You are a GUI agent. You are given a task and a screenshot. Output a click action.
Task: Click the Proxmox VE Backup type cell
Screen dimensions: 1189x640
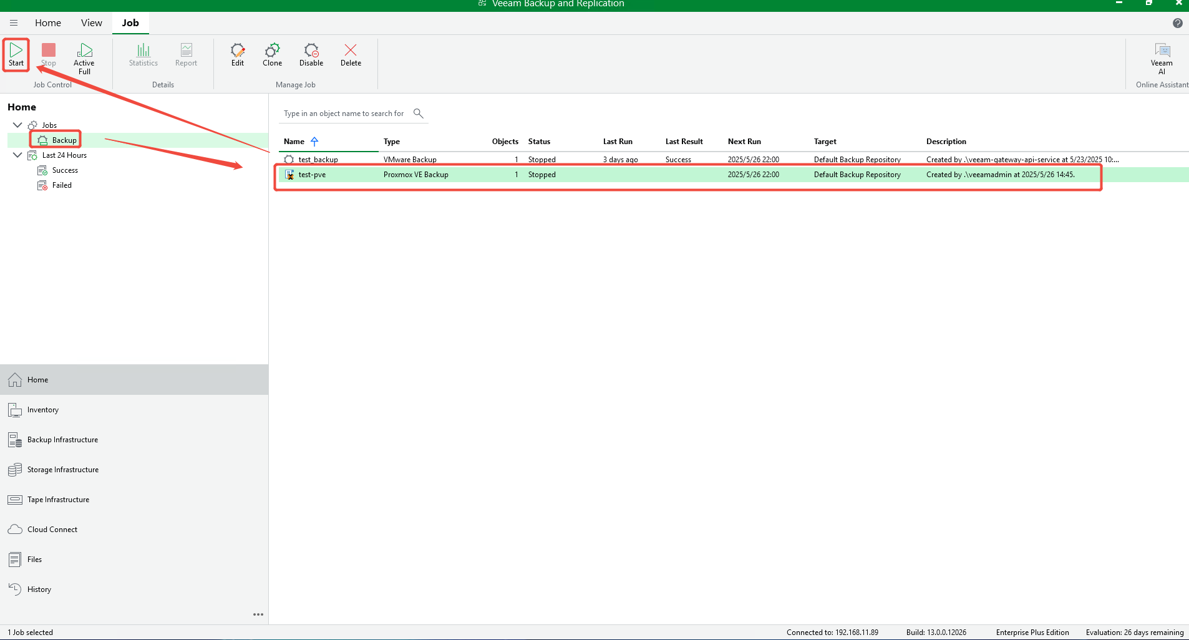tap(416, 175)
